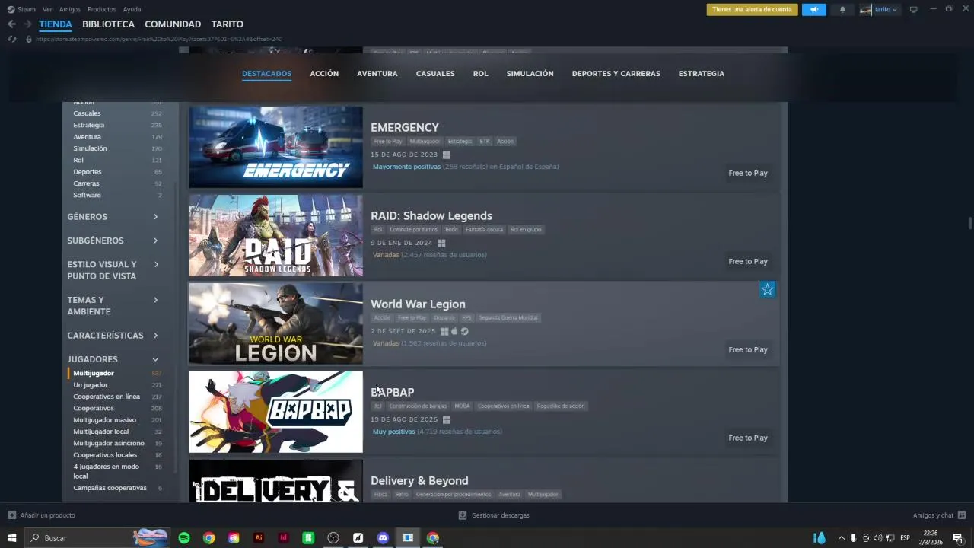Viewport: 974px width, 548px height.
Task: Open Instagram icon in the taskbar
Action: (x=234, y=538)
